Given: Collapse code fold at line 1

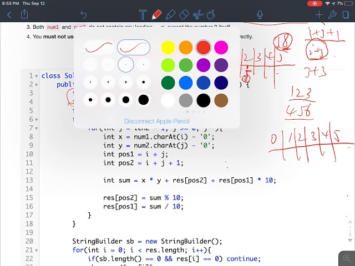Looking at the screenshot, I should click(x=36, y=76).
